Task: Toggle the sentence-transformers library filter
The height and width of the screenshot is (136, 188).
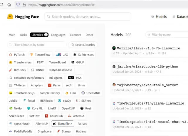Action: [x=26, y=78]
